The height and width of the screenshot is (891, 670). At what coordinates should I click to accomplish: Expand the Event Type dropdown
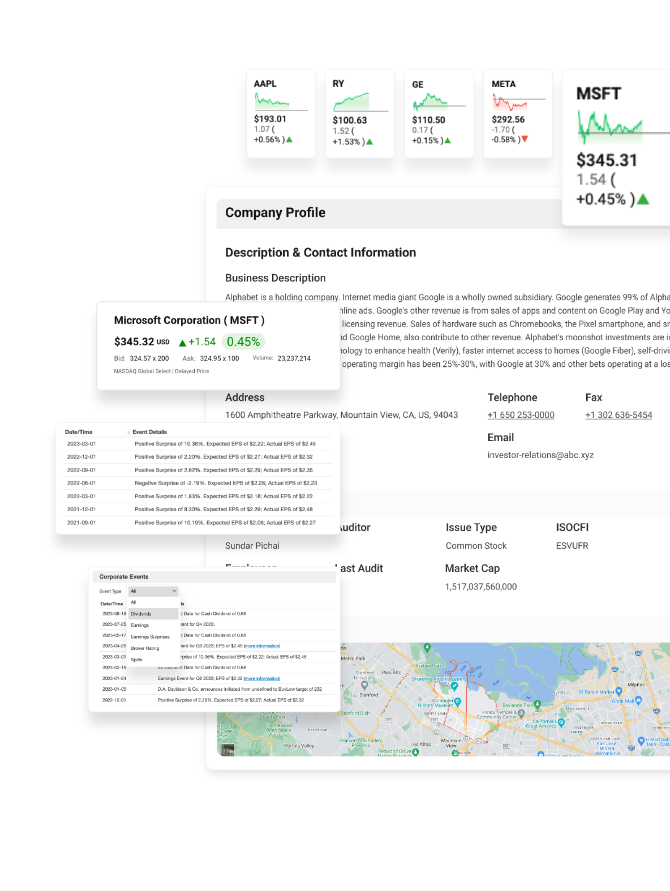pos(153,591)
